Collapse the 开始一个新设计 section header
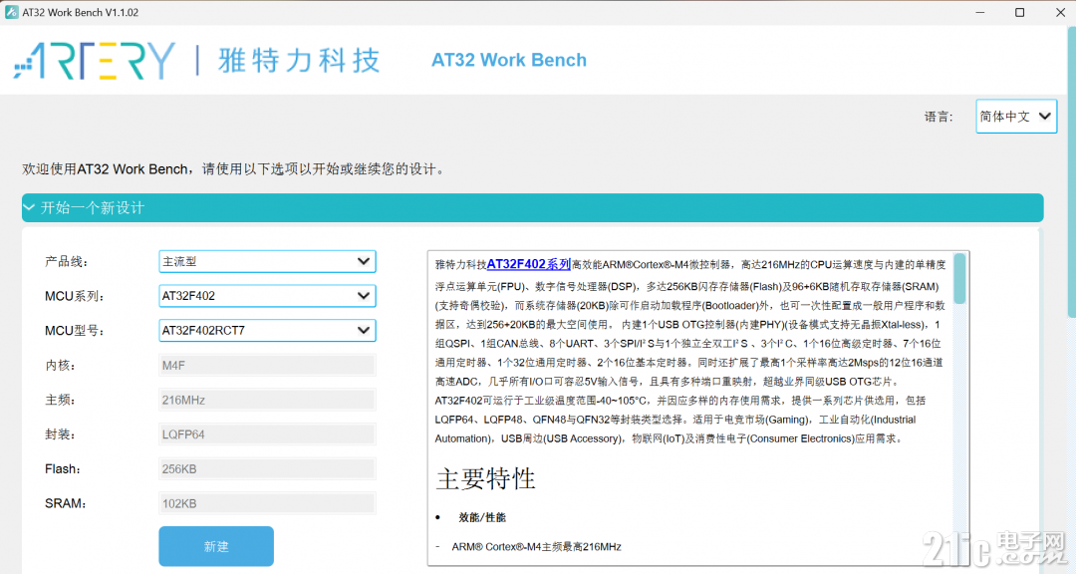This screenshot has width=1076, height=574. pos(532,208)
